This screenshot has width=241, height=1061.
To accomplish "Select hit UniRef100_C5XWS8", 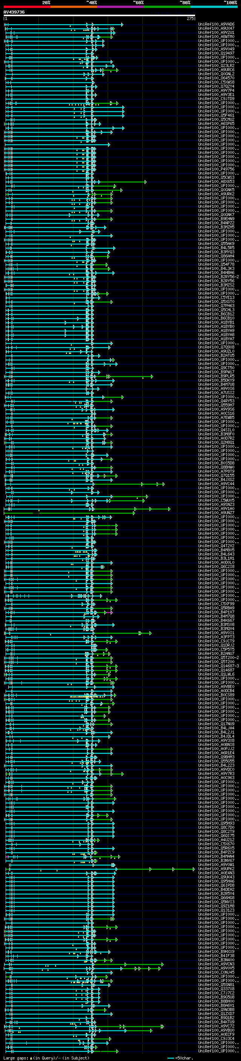I will click(216, 82).
